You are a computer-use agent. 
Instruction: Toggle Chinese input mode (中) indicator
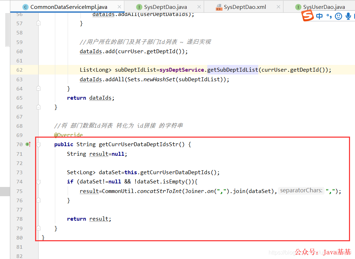(319, 16)
